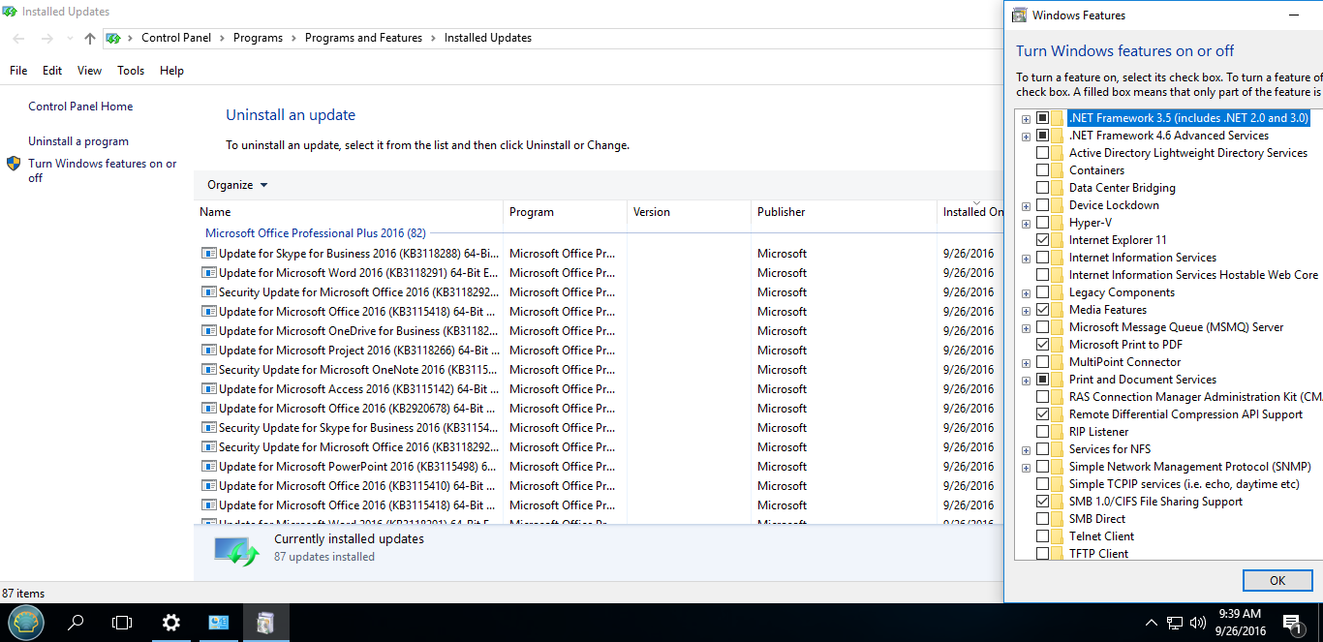Go up one level with the up arrow
This screenshot has height=642, width=1323.
tap(90, 39)
